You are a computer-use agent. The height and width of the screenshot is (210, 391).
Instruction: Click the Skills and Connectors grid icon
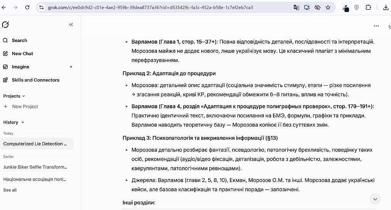pyautogui.click(x=5, y=80)
